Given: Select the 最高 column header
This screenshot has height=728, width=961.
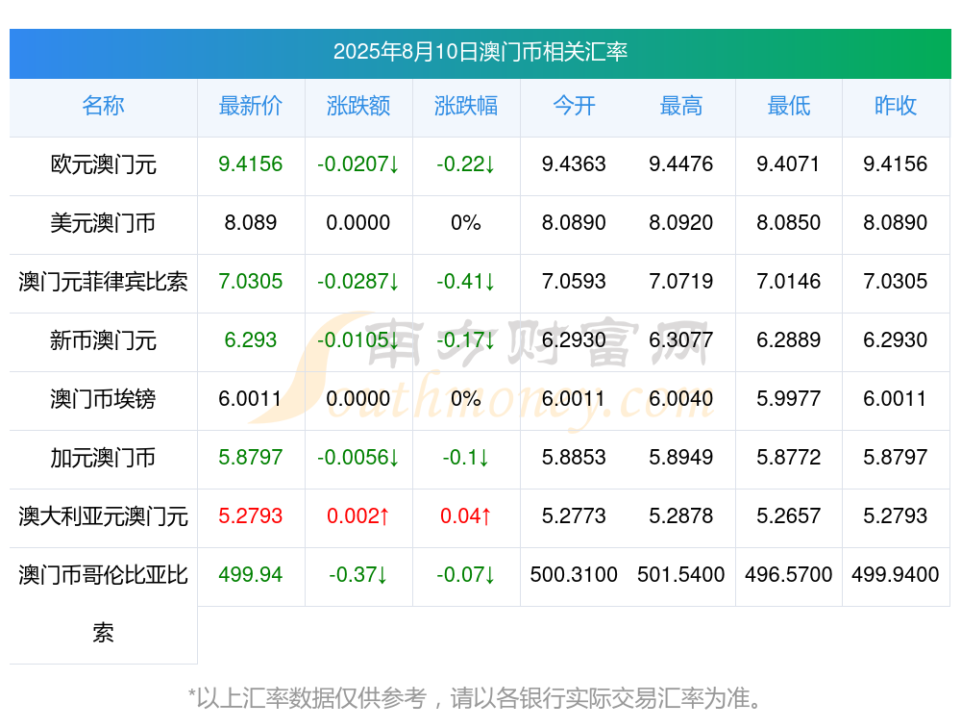Looking at the screenshot, I should (681, 106).
